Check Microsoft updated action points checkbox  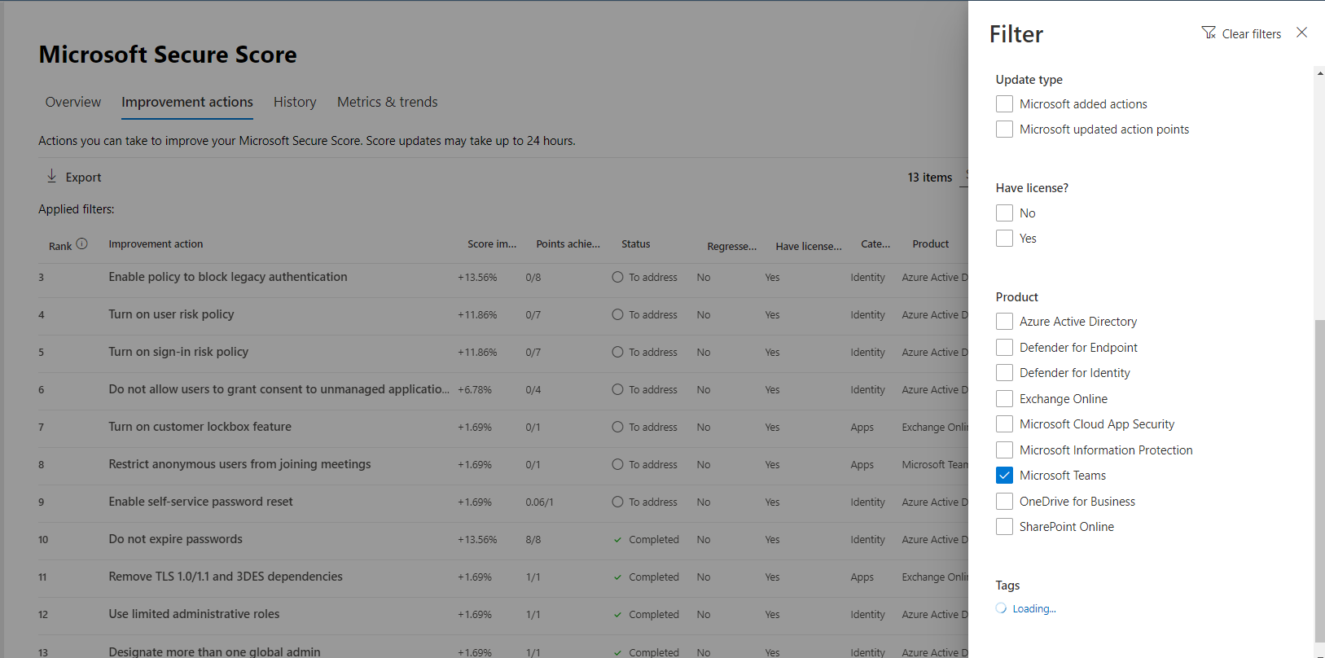[x=1004, y=129]
